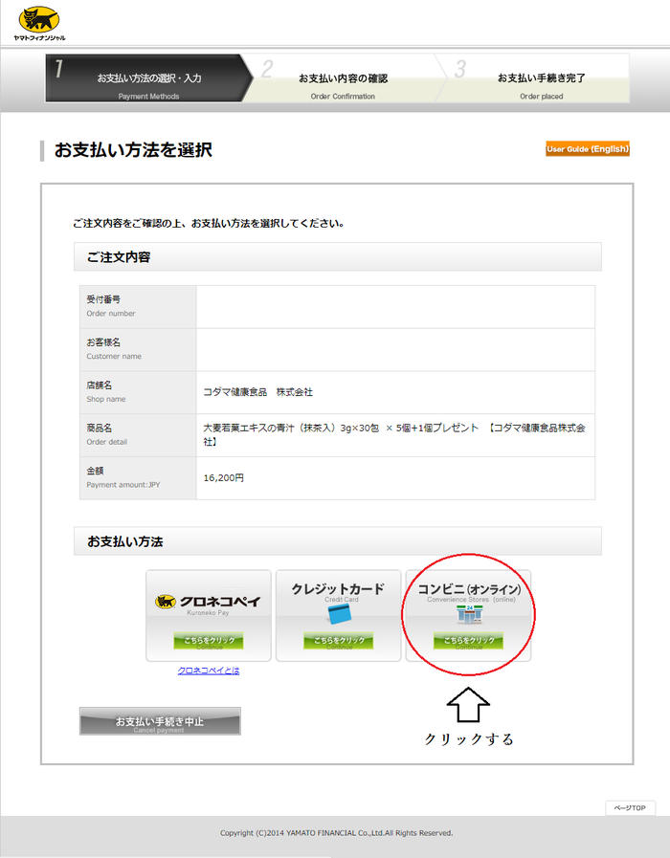The image size is (670, 858).
Task: Cancel payment with お支払い手続き中止 button
Action: [160, 721]
